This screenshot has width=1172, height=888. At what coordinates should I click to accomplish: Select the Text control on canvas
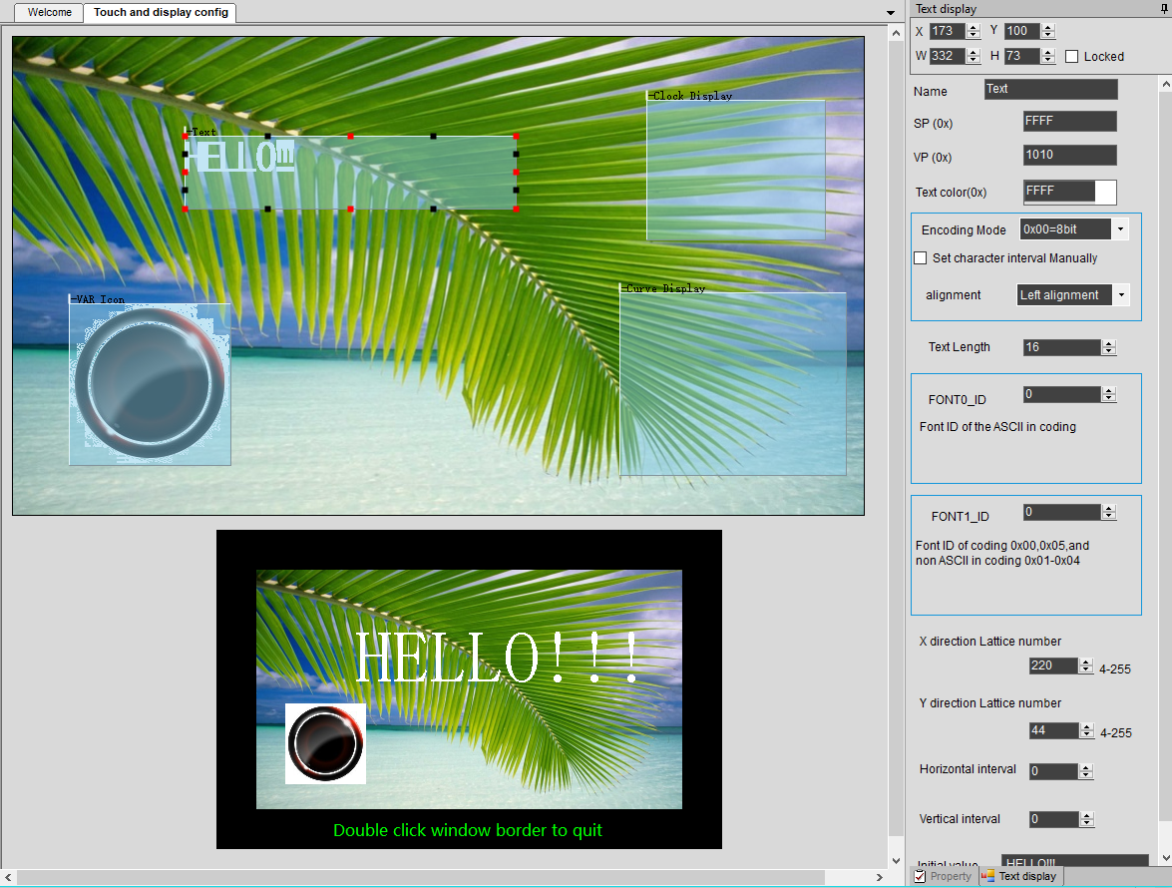pos(350,173)
